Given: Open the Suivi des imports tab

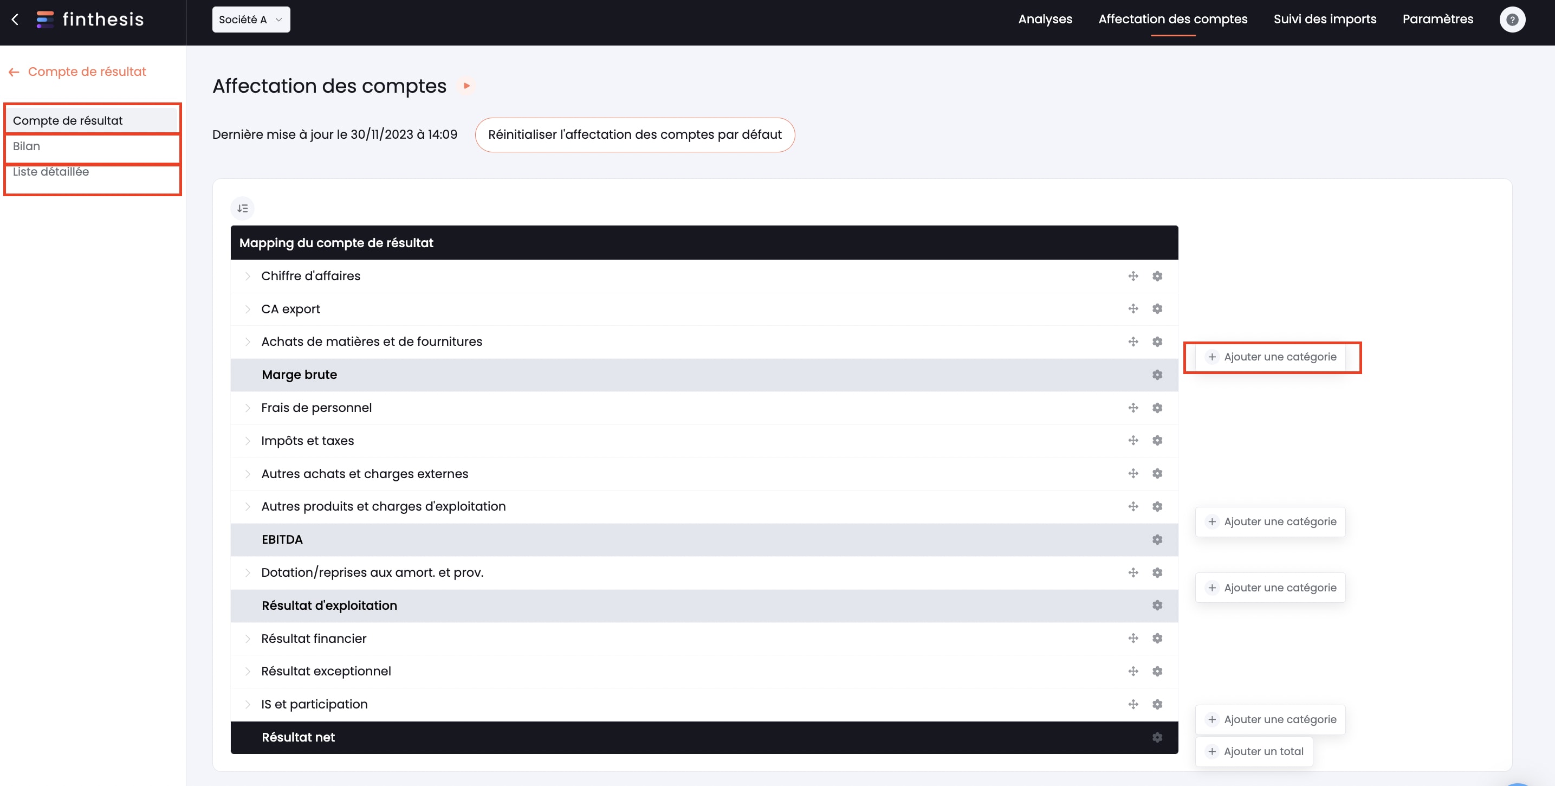Looking at the screenshot, I should pyautogui.click(x=1324, y=20).
